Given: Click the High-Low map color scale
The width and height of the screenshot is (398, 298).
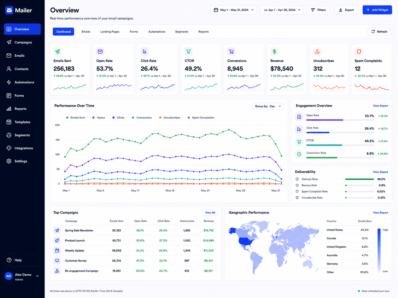Looking at the screenshot, I should tap(379, 250).
